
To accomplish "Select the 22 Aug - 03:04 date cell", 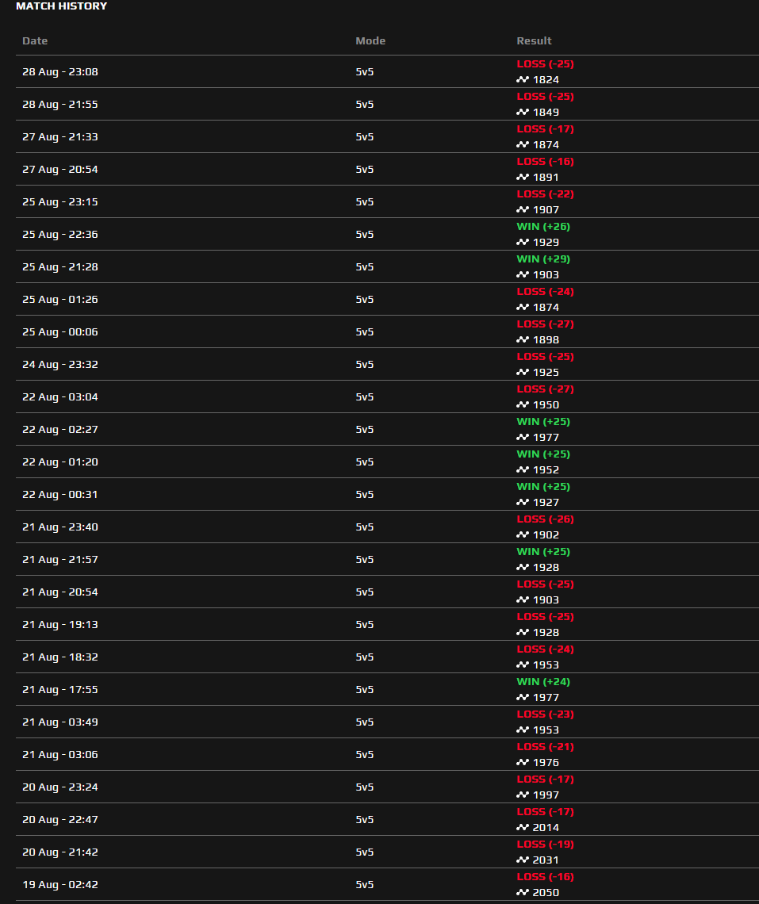I will (x=60, y=397).
